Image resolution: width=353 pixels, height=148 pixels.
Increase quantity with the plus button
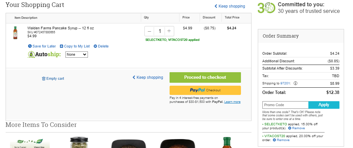tap(169, 31)
